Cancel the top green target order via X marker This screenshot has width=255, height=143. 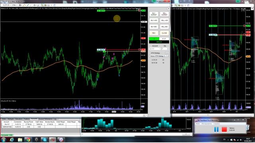(139, 11)
